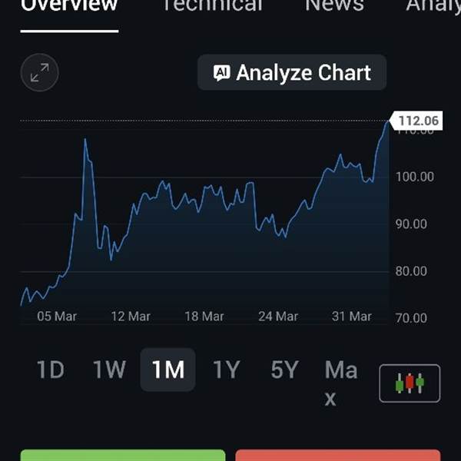The width and height of the screenshot is (461, 461).
Task: Switch to candlestick chart type
Action: (x=410, y=383)
